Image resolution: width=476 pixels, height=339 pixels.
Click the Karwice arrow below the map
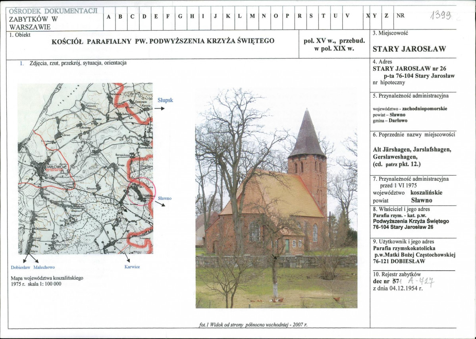click(127, 258)
